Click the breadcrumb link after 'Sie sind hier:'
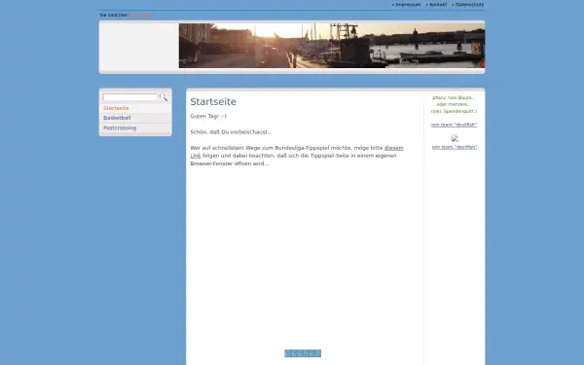The image size is (584, 365). click(141, 15)
